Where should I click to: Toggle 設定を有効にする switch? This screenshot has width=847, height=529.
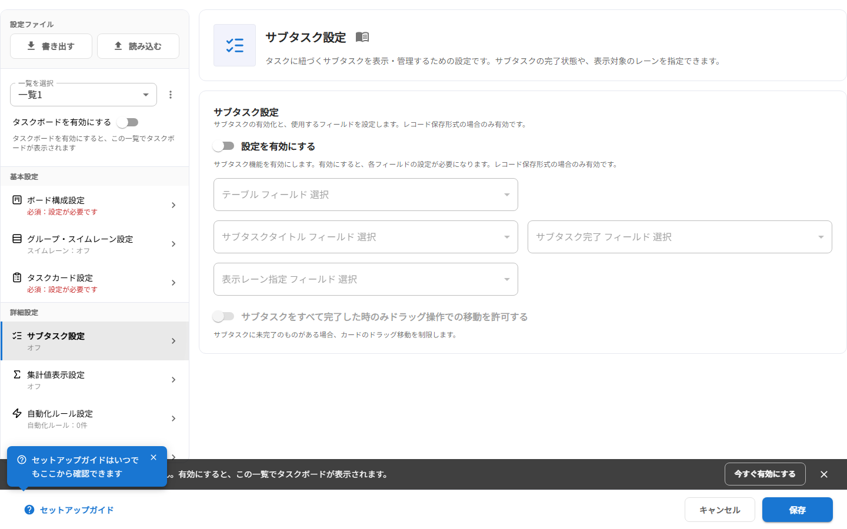tap(224, 146)
